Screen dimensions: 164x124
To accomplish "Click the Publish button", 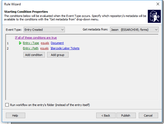I will (126, 116).
